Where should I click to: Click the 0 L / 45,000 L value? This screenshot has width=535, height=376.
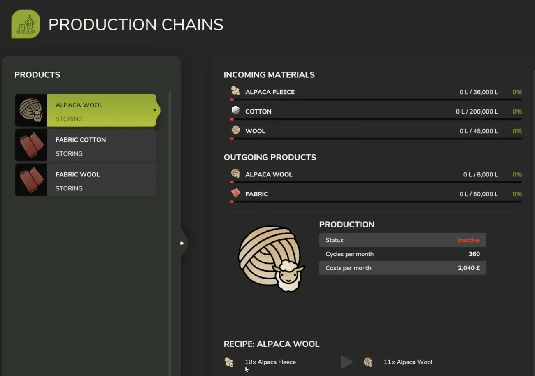(479, 131)
